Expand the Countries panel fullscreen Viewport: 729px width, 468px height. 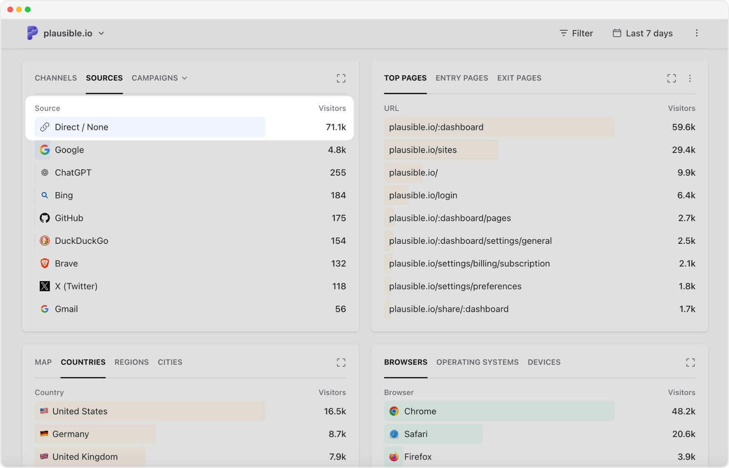[x=341, y=363]
